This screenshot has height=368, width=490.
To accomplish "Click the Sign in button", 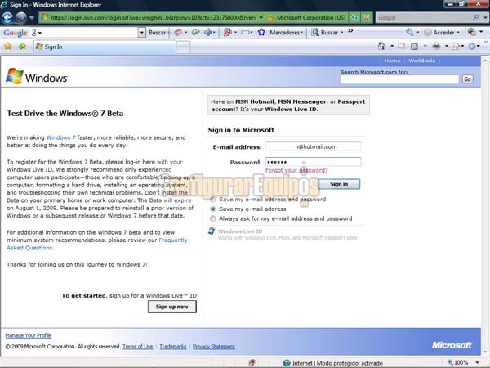I will click(x=339, y=184).
